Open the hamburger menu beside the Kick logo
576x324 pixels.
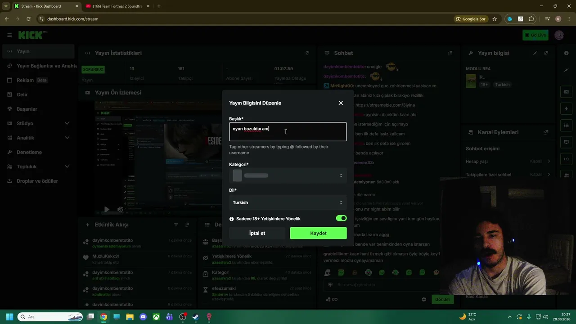tap(9, 35)
